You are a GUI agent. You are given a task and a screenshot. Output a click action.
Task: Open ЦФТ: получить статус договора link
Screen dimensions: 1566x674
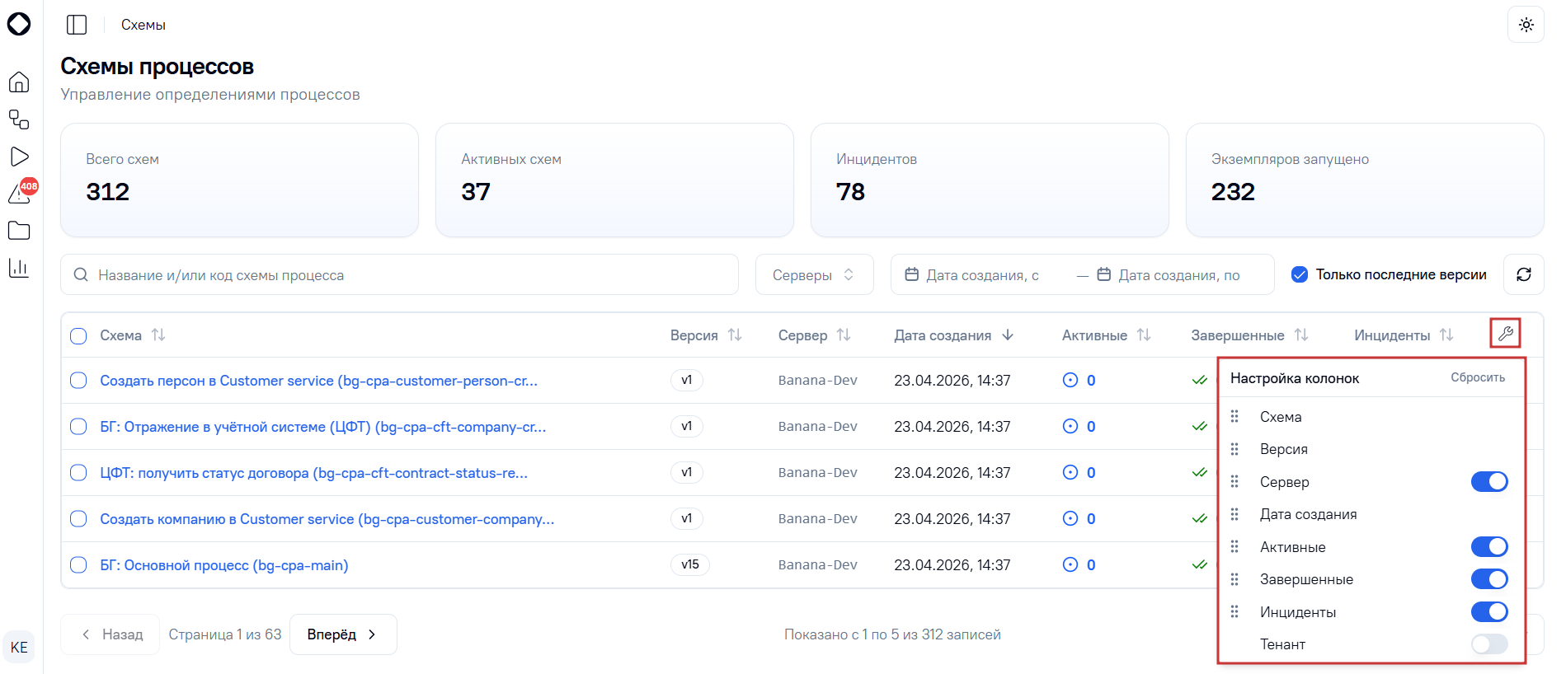tap(313, 473)
